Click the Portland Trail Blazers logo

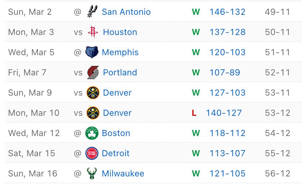(93, 73)
